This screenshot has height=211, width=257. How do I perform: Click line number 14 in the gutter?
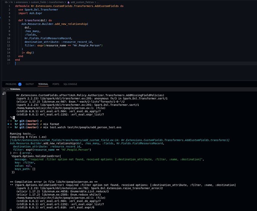click(9, 53)
